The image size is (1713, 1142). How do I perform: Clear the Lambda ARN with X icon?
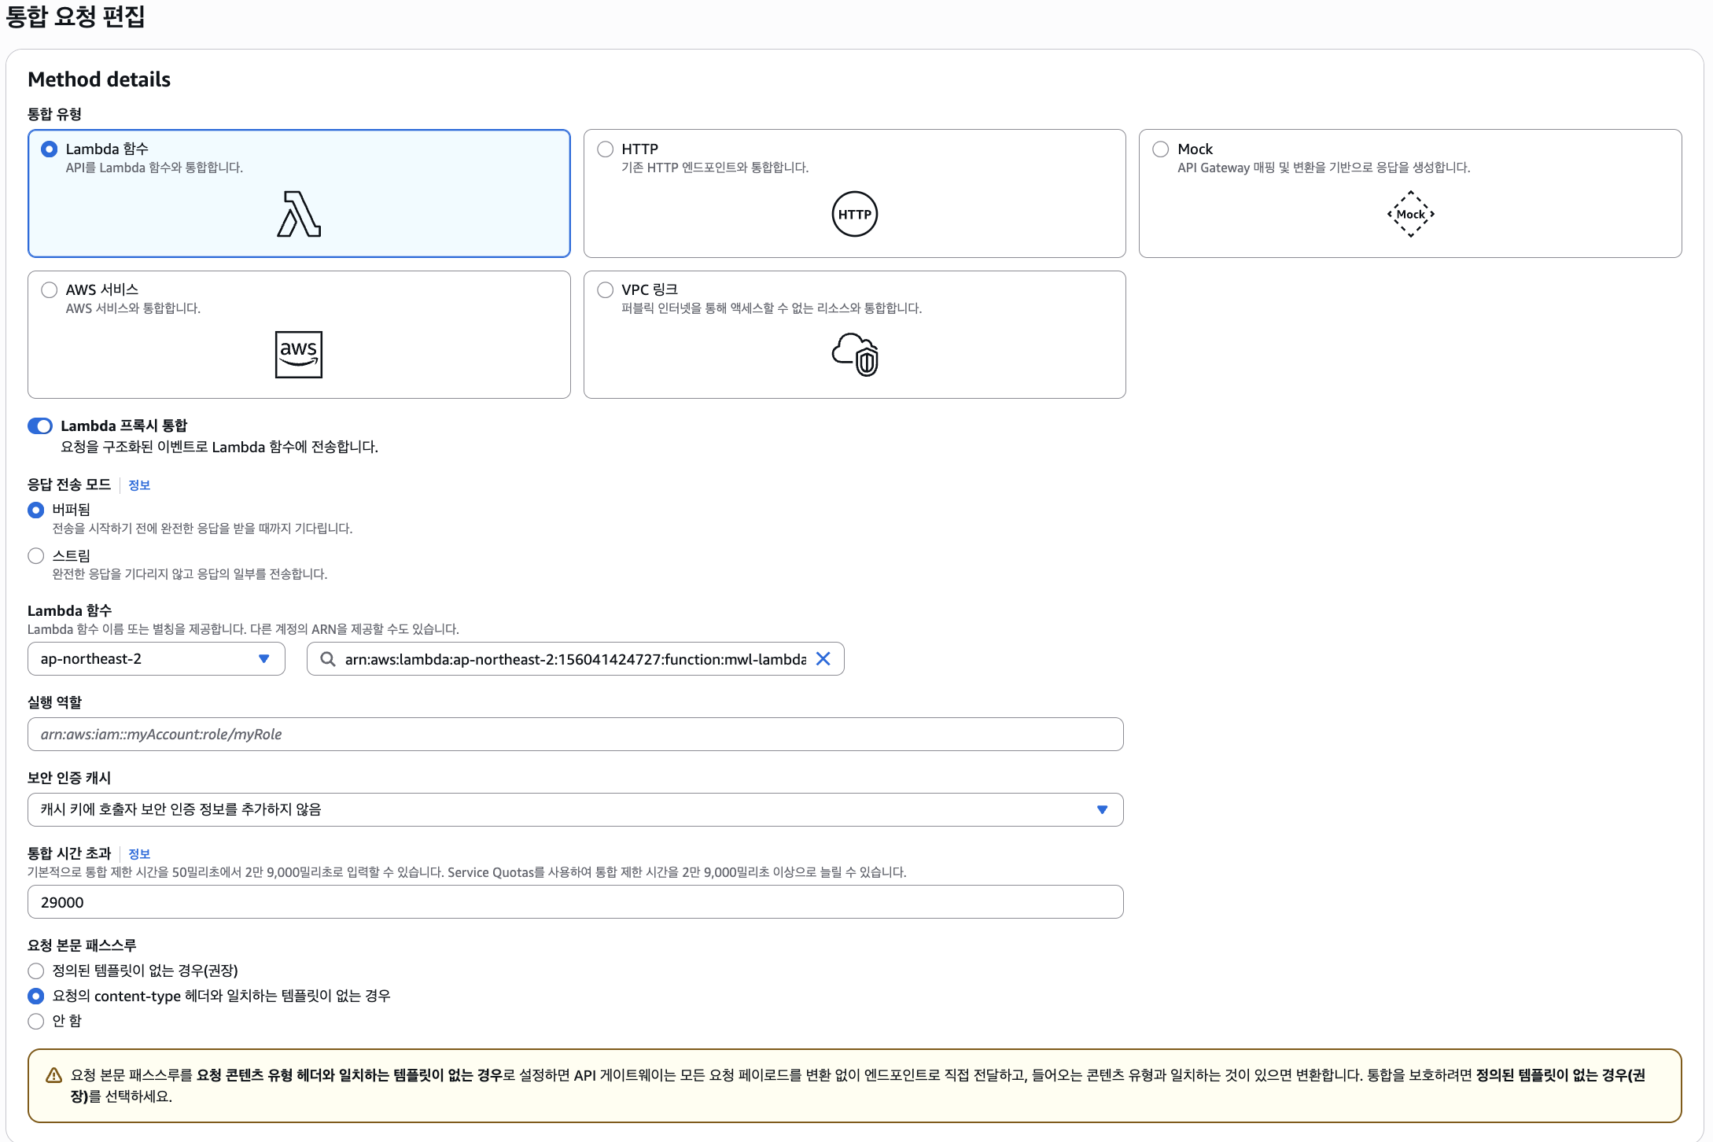pos(823,659)
